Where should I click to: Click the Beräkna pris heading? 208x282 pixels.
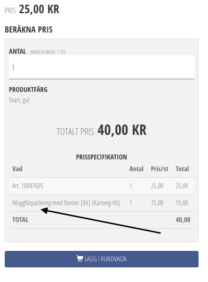coord(29,30)
